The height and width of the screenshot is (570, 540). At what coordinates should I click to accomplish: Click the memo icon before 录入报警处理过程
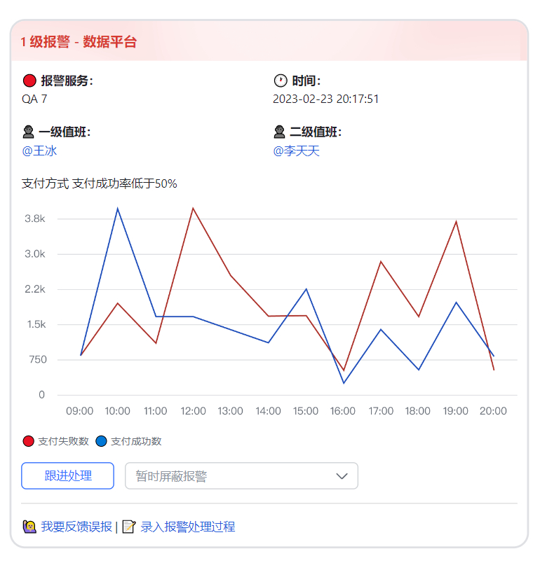point(129,527)
